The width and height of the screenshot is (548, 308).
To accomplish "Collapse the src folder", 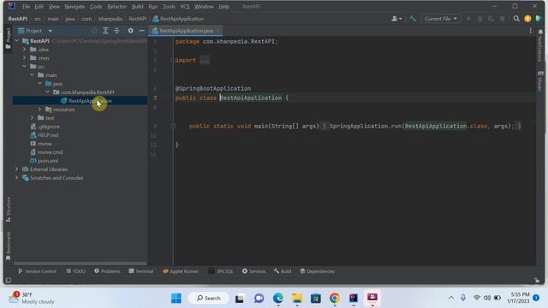I will pyautogui.click(x=24, y=67).
